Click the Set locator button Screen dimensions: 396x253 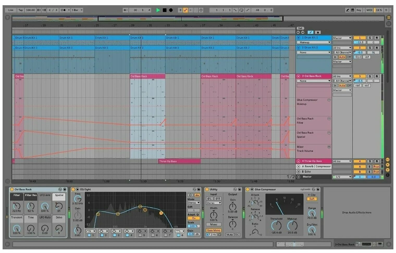pyautogui.click(x=300, y=28)
